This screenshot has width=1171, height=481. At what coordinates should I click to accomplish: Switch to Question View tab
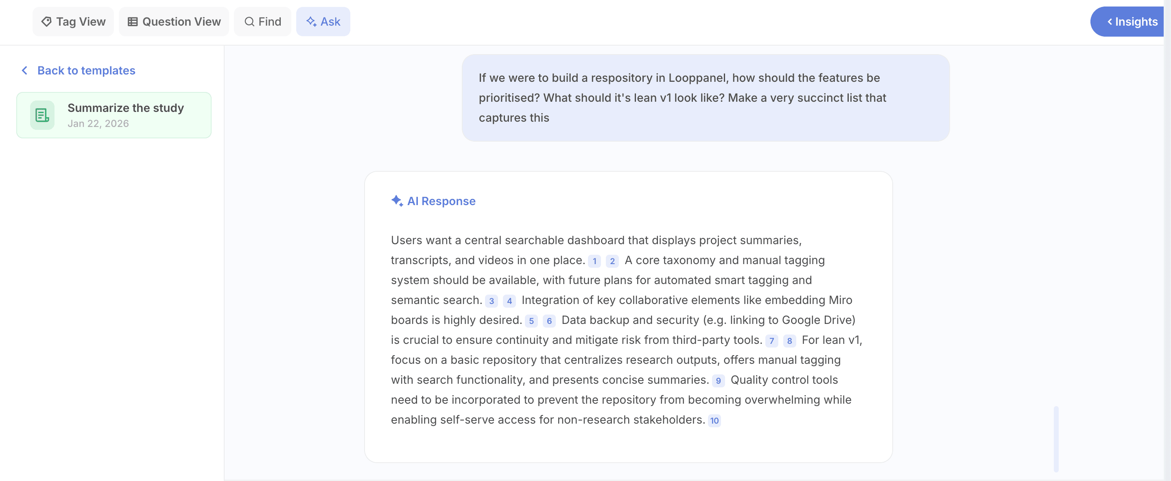point(174,22)
